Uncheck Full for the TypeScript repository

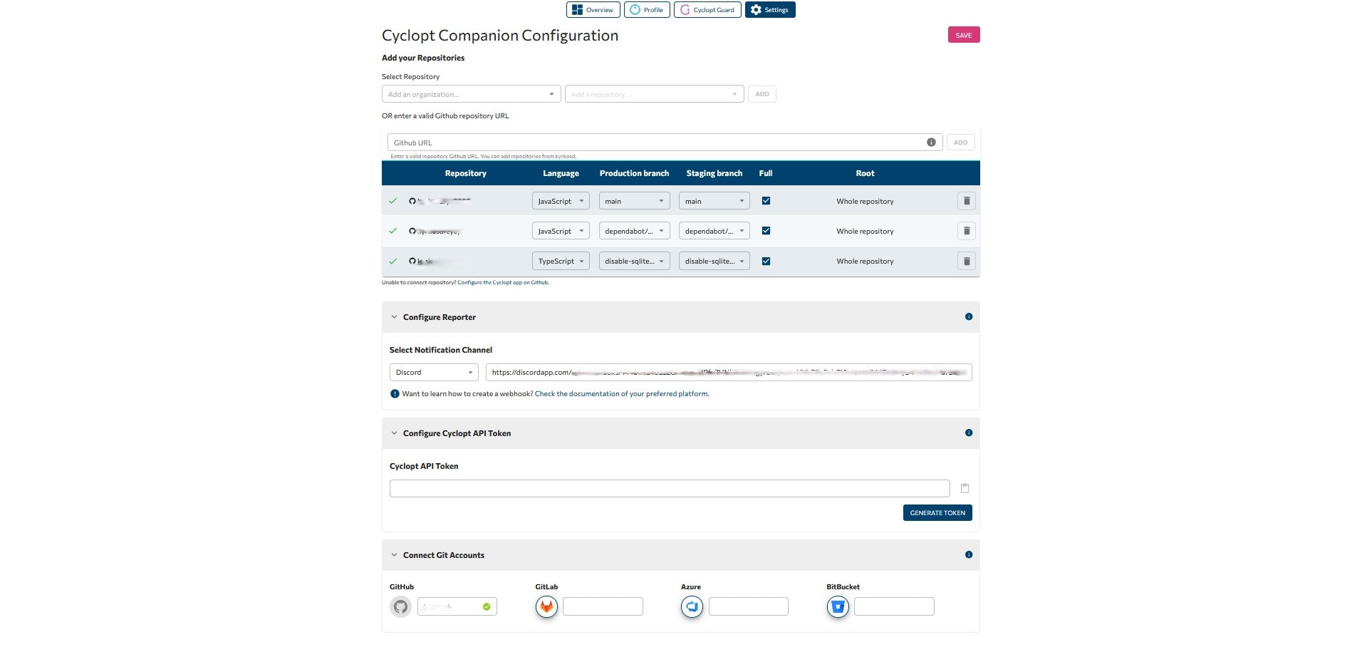coord(766,261)
